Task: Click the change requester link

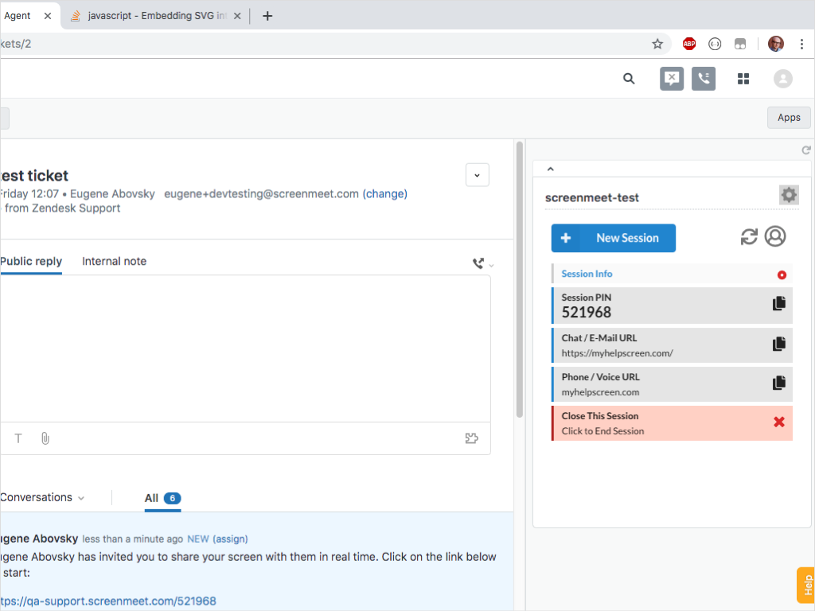Action: [x=384, y=193]
